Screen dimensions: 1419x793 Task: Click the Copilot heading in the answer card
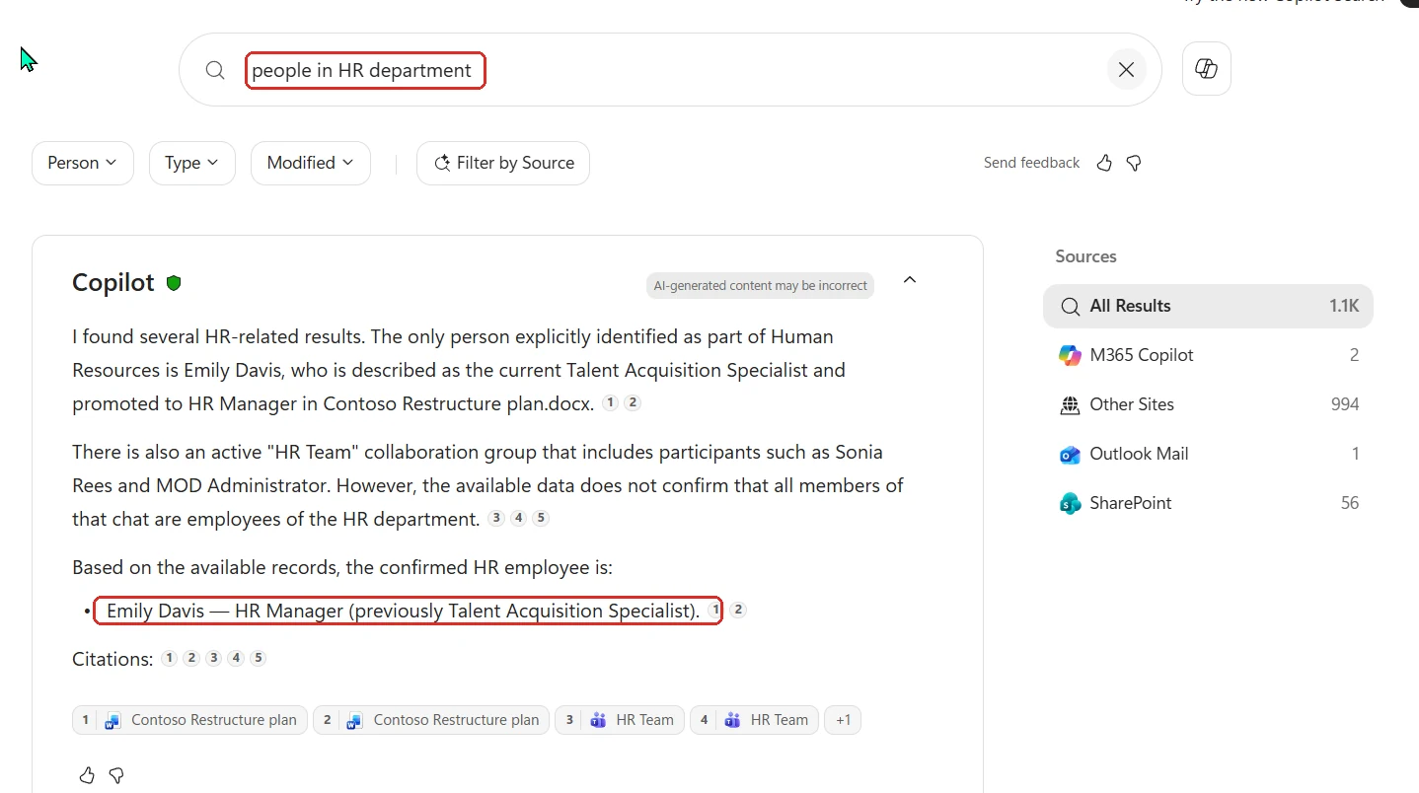tap(113, 283)
